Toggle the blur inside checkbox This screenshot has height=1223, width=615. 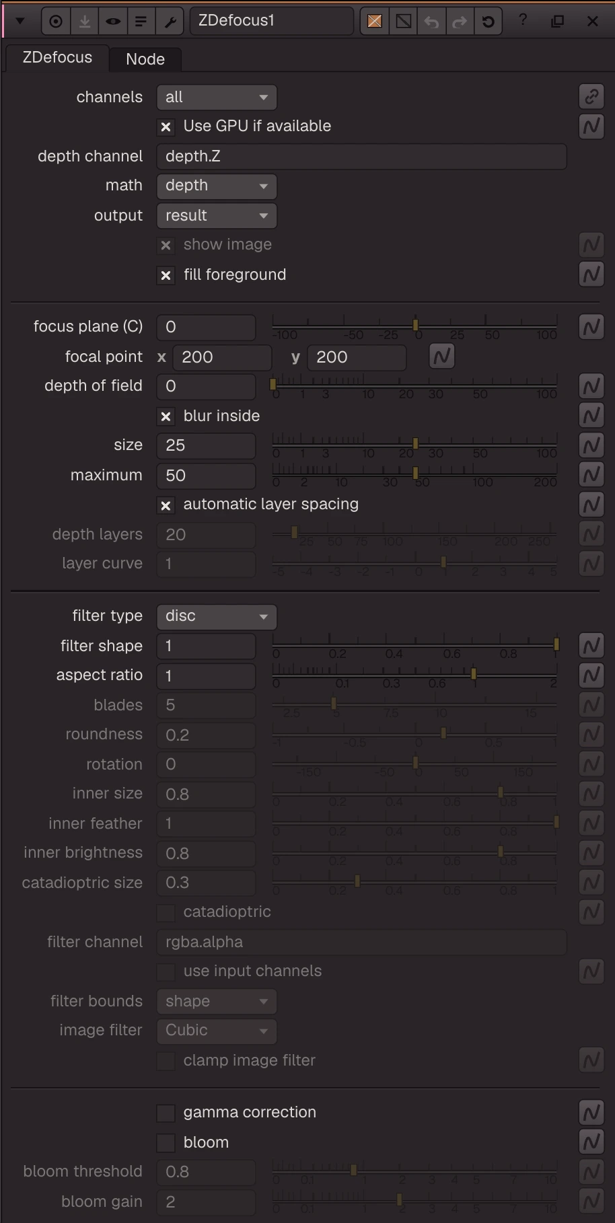(166, 416)
